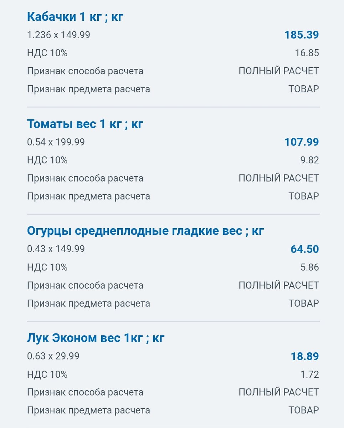This screenshot has width=344, height=428.
Task: Select the quantity text 0.54 x 199.99
Action: tap(56, 142)
